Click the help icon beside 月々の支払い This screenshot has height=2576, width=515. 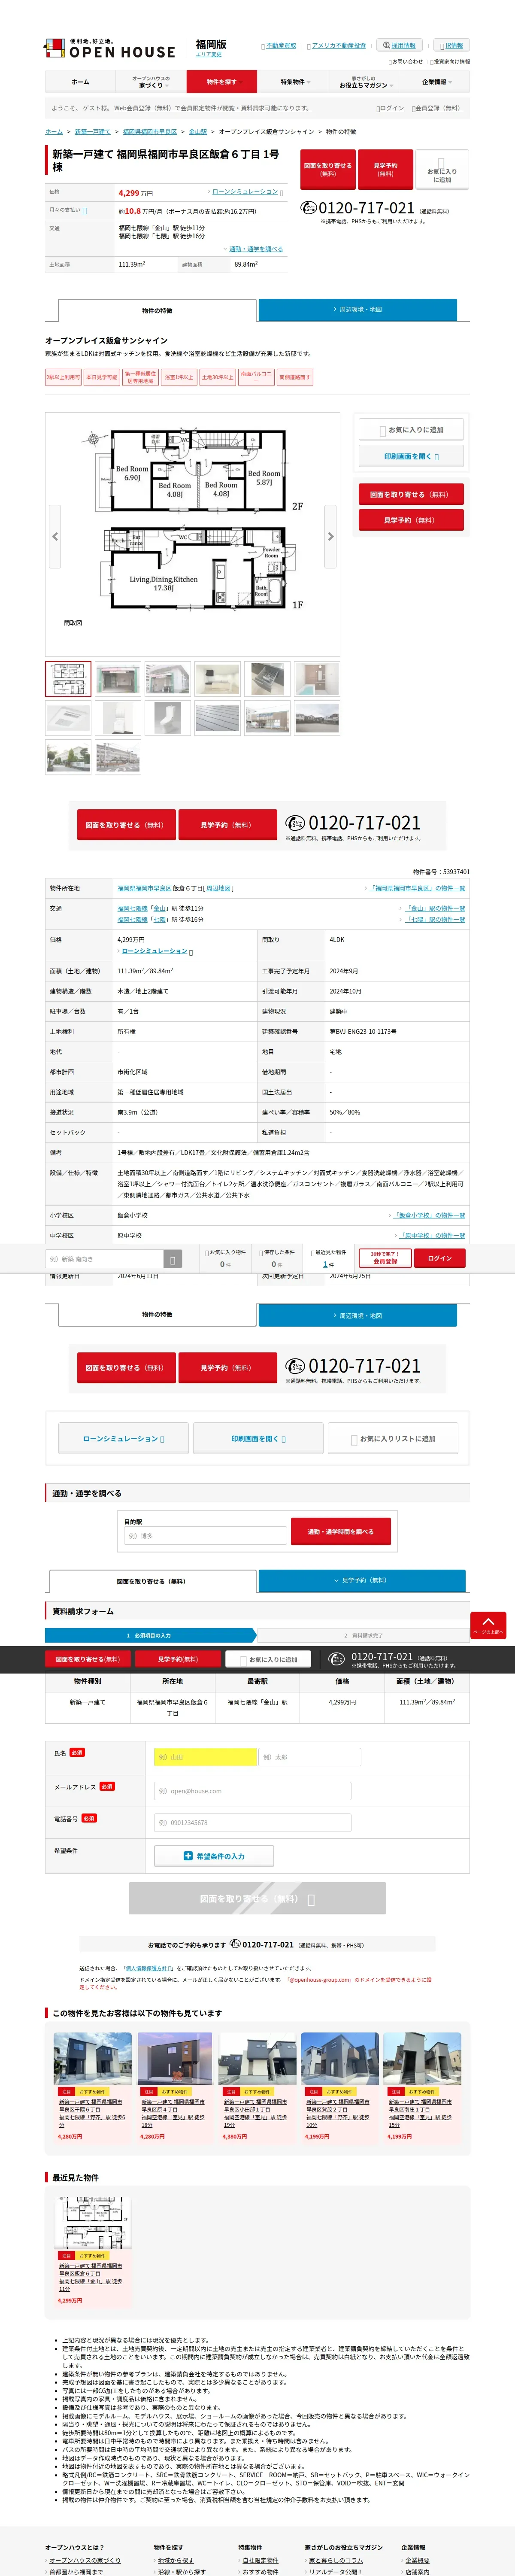pyautogui.click(x=84, y=211)
